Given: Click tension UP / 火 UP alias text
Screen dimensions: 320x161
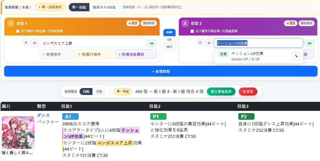Looking at the screenshot, I should pos(245,59).
